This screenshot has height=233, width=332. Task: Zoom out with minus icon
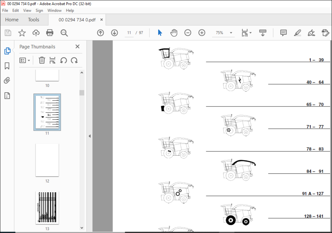(188, 33)
